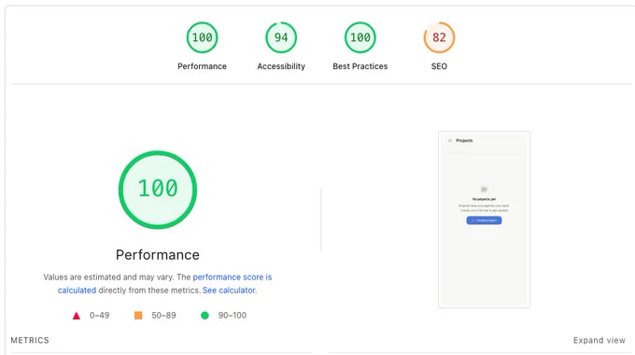
Task: Click the 50–89 legend range text
Action: tap(163, 315)
